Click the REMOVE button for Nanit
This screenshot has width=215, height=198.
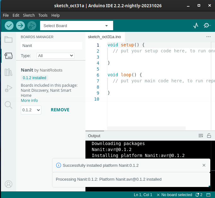(x=60, y=110)
